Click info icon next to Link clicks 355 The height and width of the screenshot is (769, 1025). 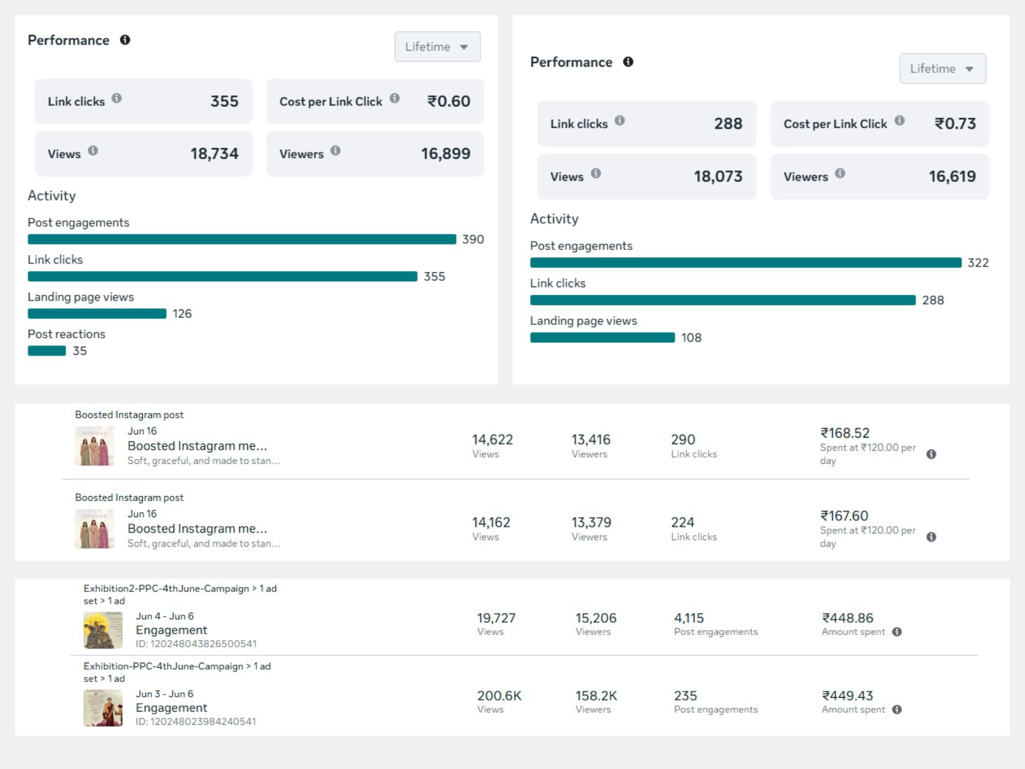point(117,98)
